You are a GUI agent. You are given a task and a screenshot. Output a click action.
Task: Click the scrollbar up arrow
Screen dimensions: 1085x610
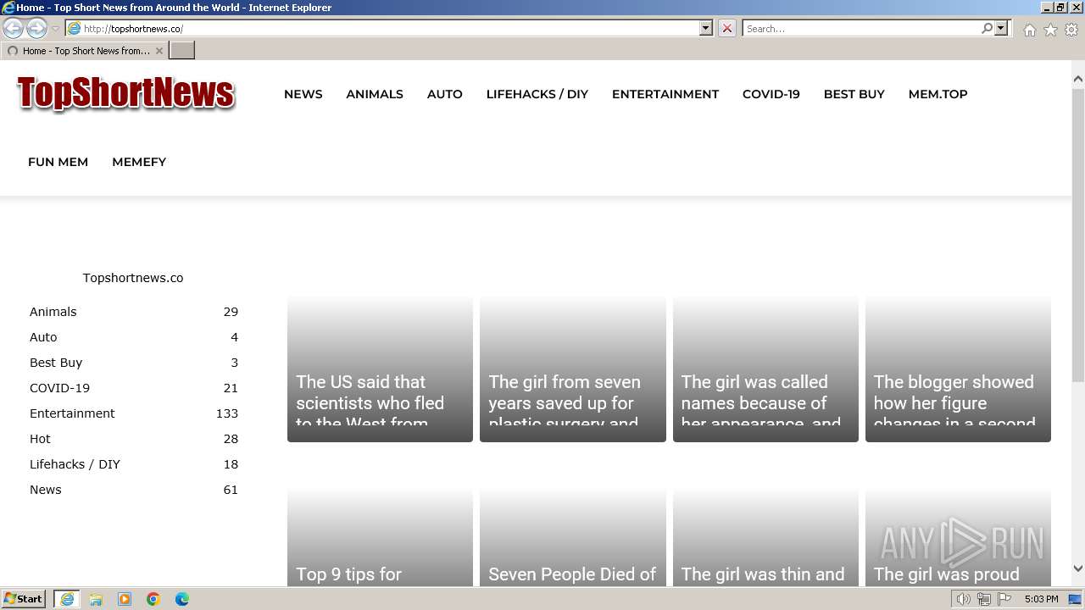[1078, 79]
